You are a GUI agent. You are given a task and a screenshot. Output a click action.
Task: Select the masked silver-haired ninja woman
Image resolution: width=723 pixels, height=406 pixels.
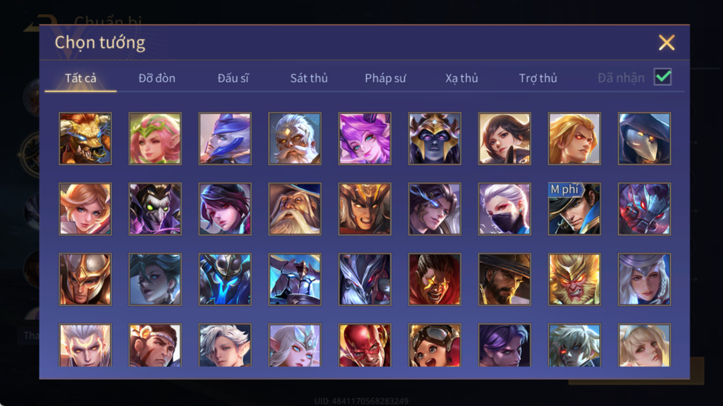point(504,209)
